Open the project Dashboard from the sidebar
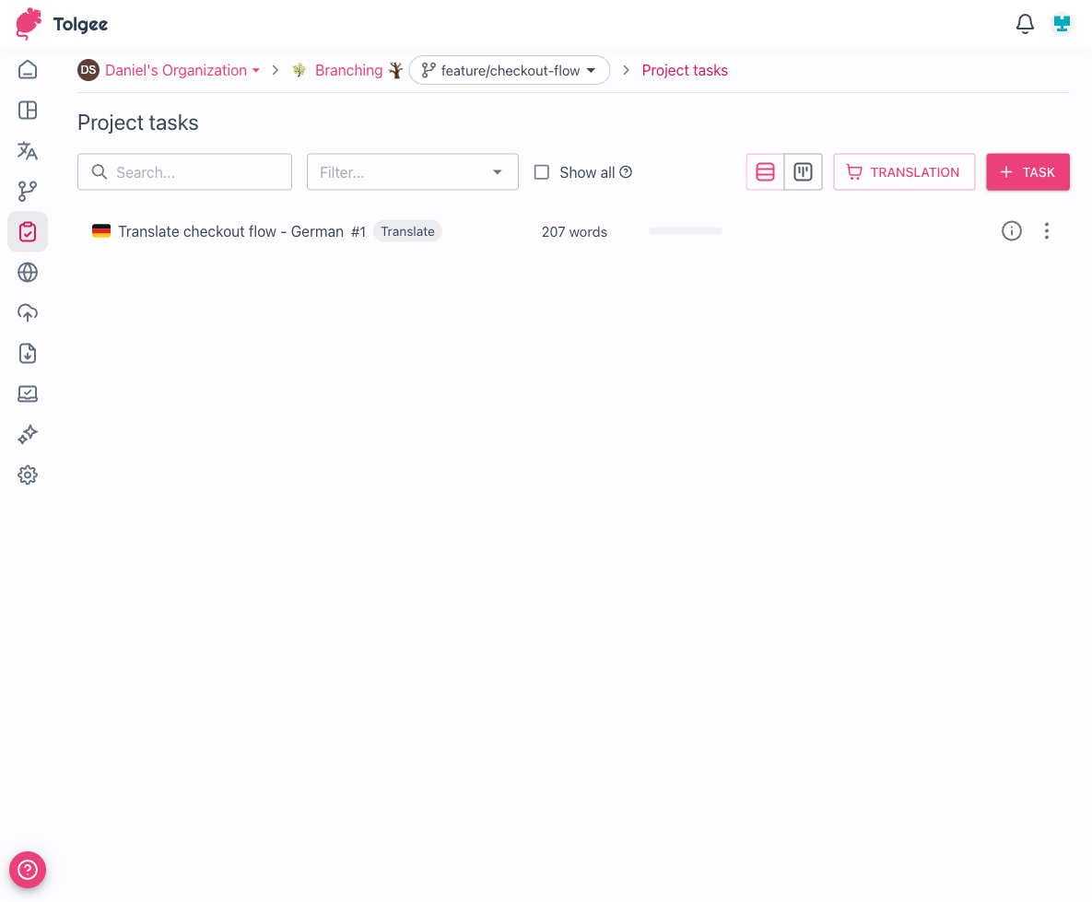 tap(27, 111)
